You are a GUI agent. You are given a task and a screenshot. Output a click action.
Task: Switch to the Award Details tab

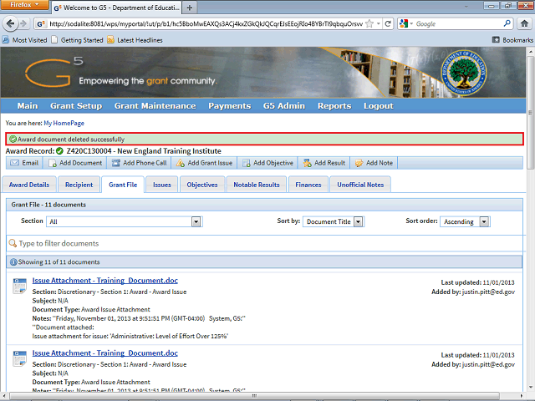click(x=29, y=185)
